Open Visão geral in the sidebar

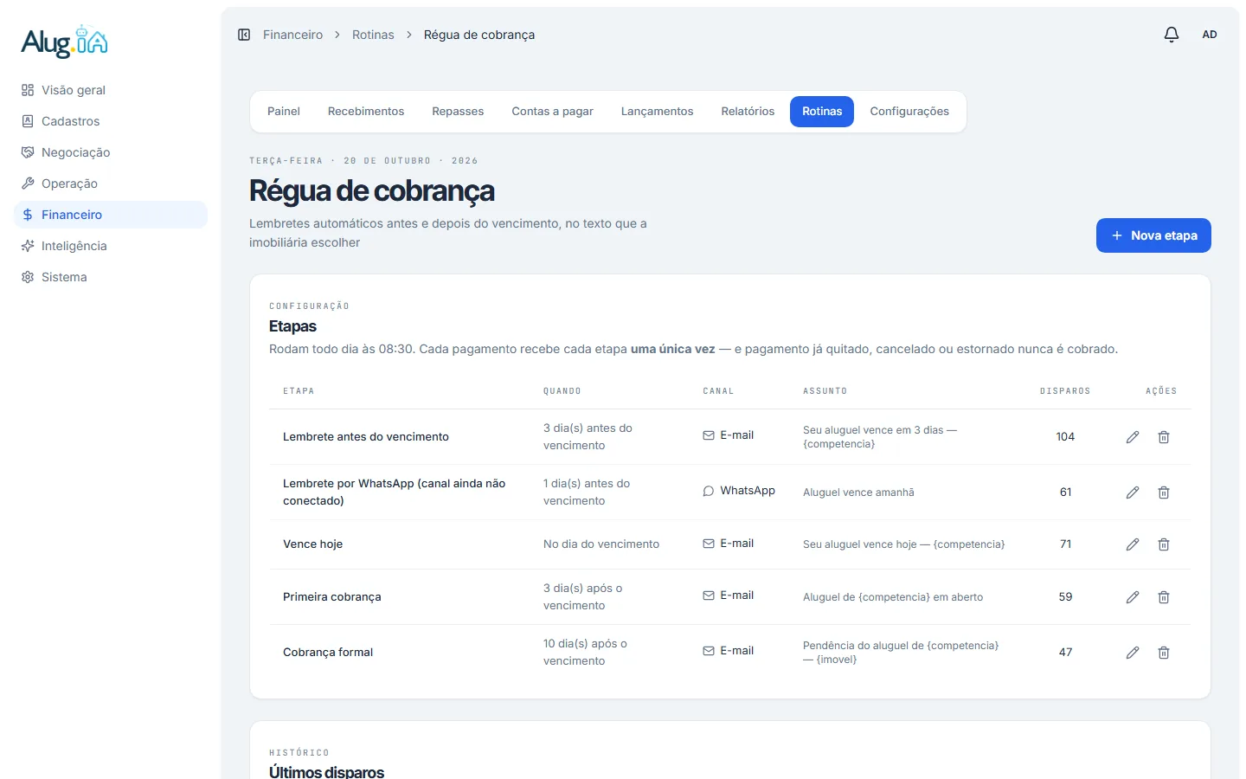tap(111, 90)
